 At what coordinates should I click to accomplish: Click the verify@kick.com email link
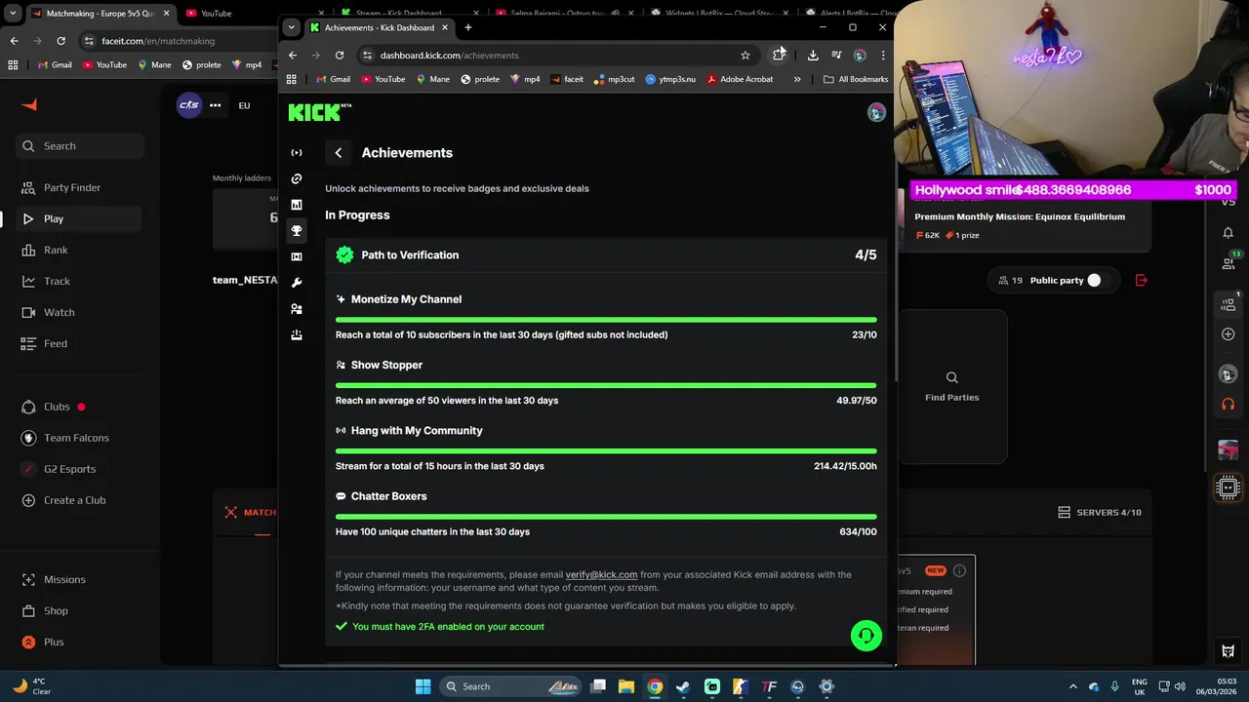(x=601, y=575)
